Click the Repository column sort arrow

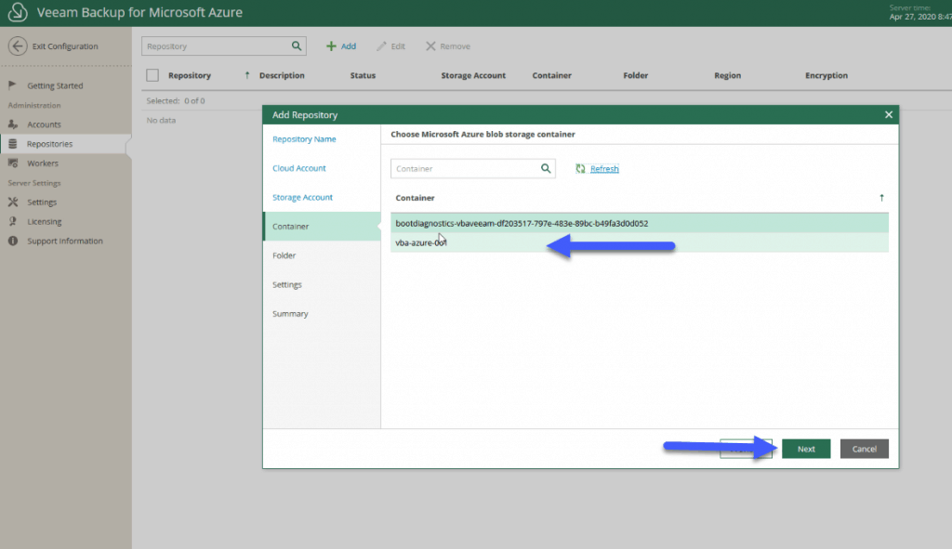point(247,75)
